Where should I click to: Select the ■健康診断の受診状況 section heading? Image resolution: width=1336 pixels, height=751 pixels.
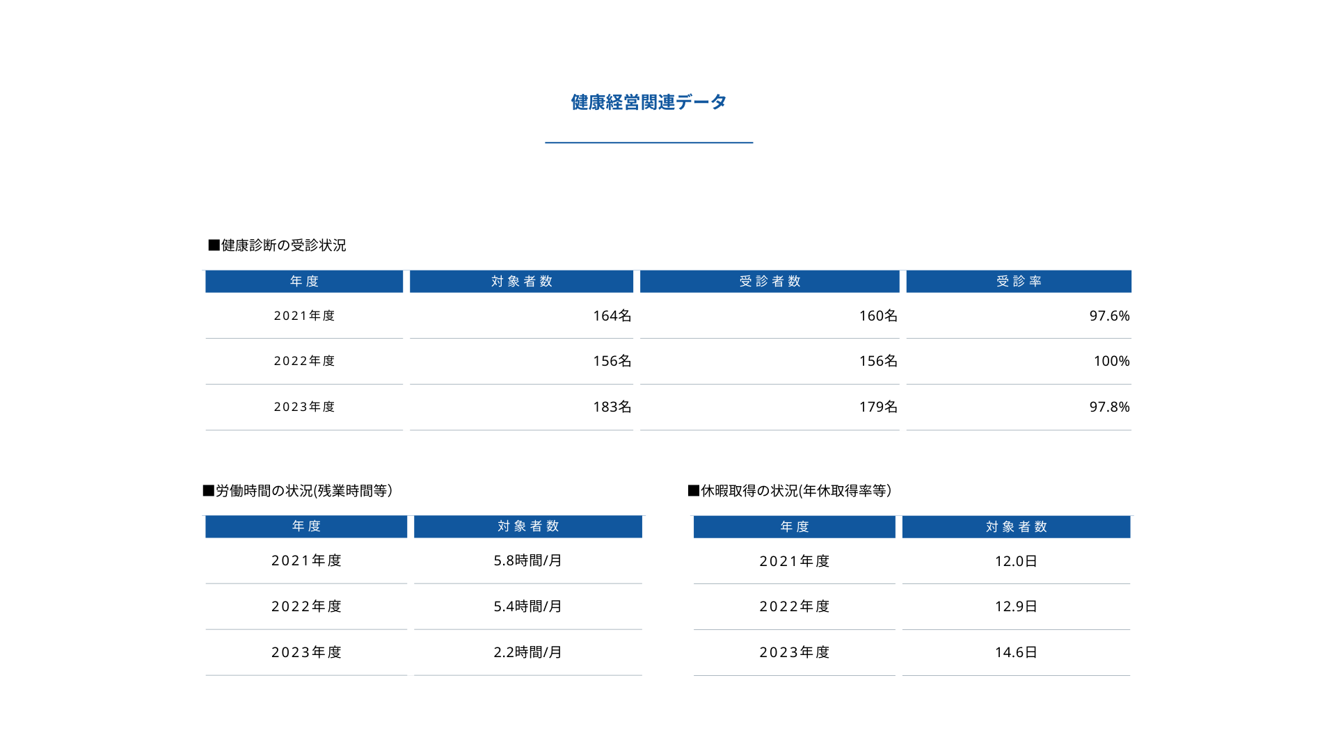pyautogui.click(x=277, y=245)
